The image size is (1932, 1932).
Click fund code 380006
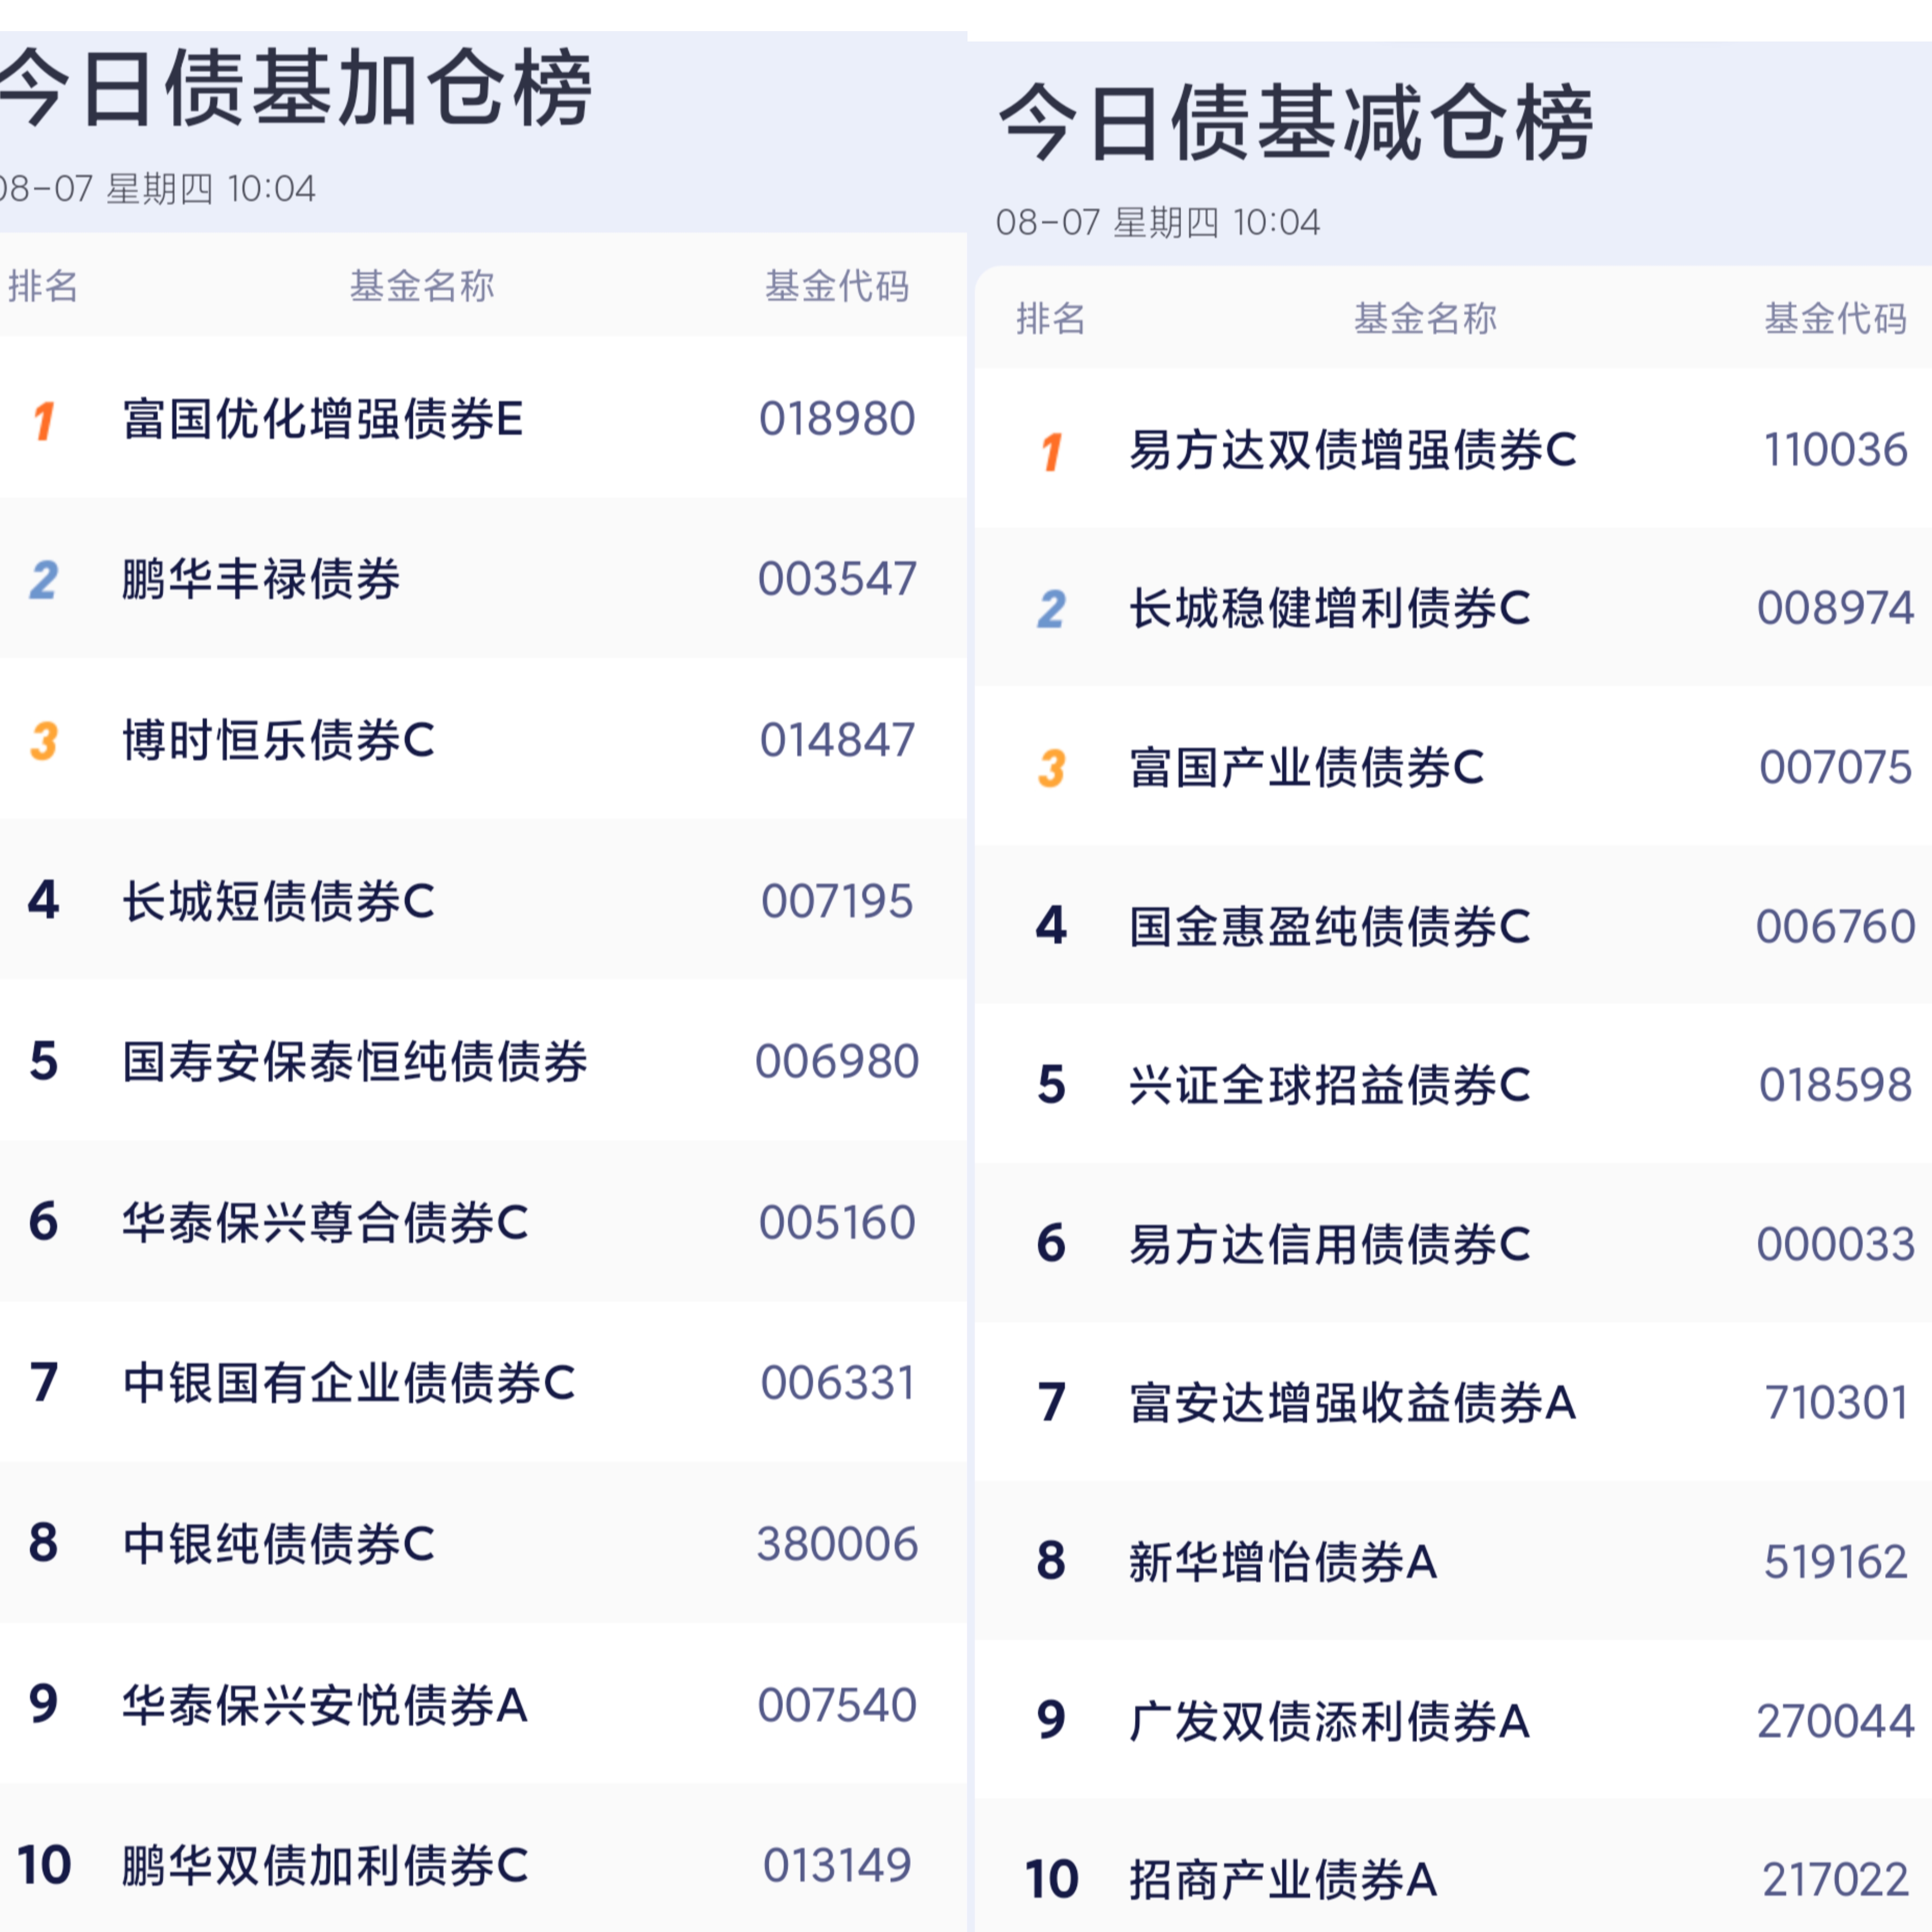(837, 1544)
